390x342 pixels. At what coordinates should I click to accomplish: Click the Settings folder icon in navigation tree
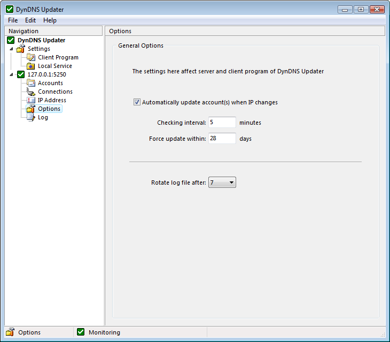tap(21, 49)
